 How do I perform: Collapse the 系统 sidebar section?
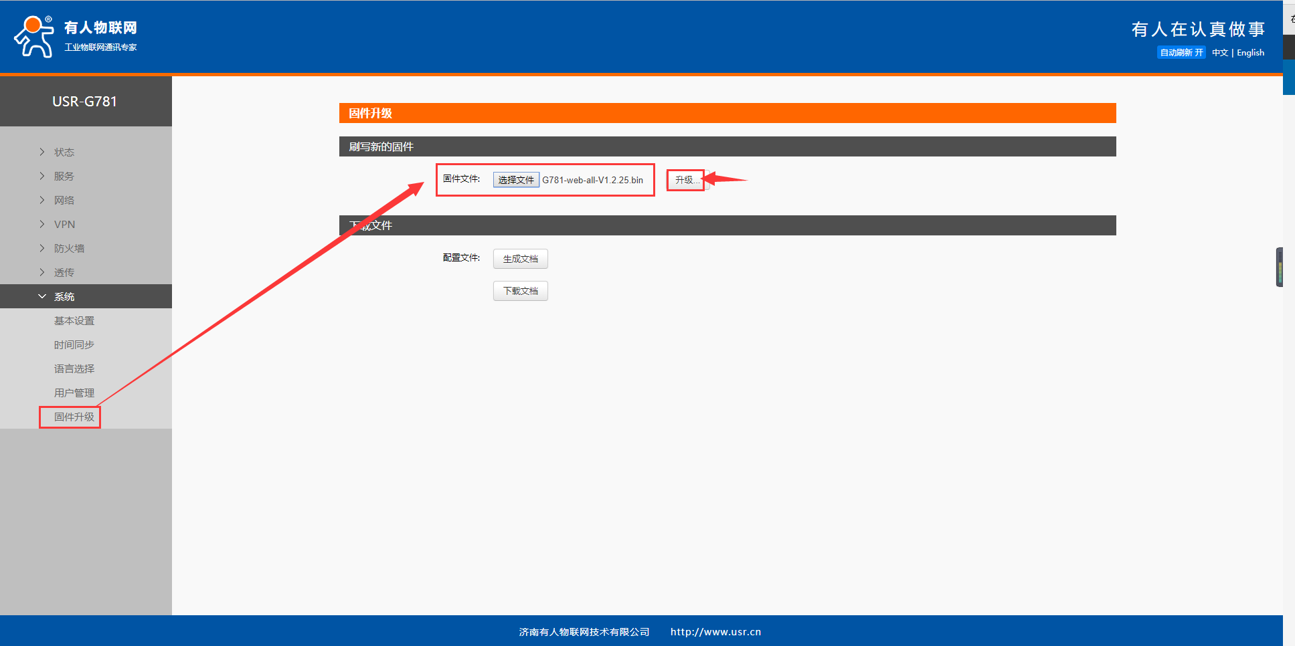point(64,297)
